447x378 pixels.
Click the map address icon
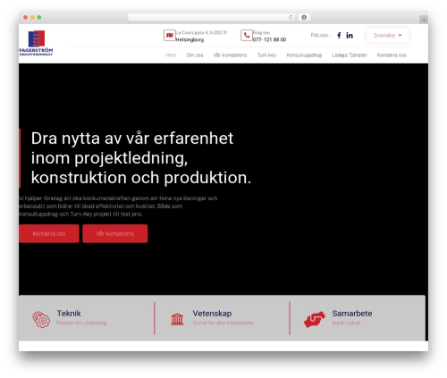(x=169, y=35)
